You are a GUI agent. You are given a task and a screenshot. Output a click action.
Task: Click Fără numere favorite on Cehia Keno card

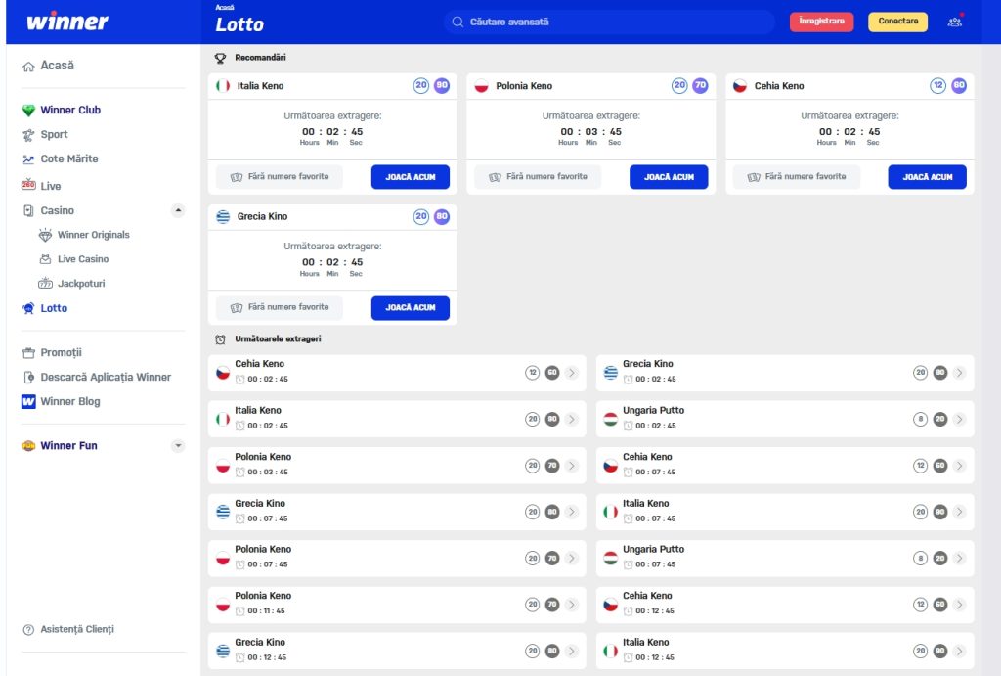click(x=796, y=177)
